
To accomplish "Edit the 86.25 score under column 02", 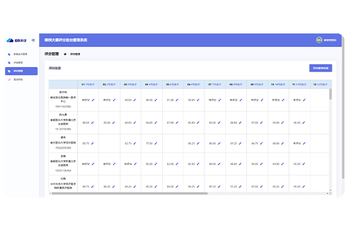I will coord(114,187).
